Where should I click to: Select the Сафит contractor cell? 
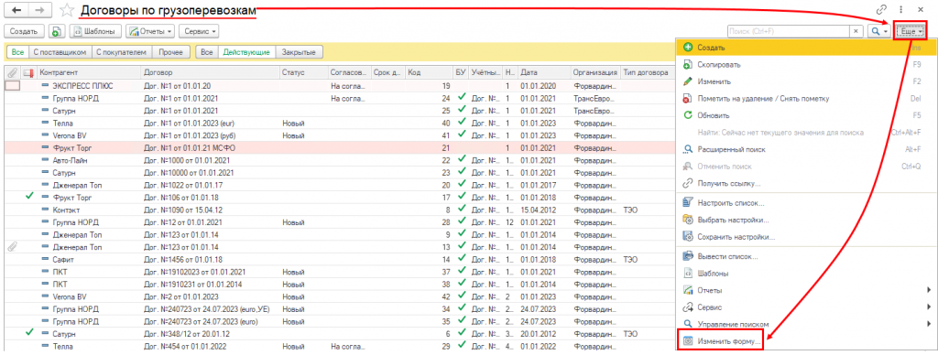(89, 259)
